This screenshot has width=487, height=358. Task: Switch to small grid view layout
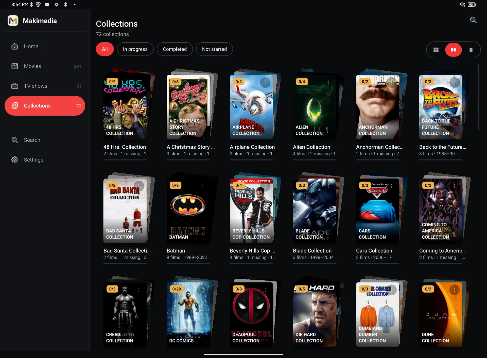[436, 50]
